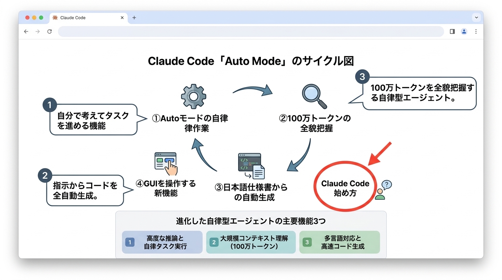
Task: Open the Chrome three-dot menu
Action: [x=476, y=31]
